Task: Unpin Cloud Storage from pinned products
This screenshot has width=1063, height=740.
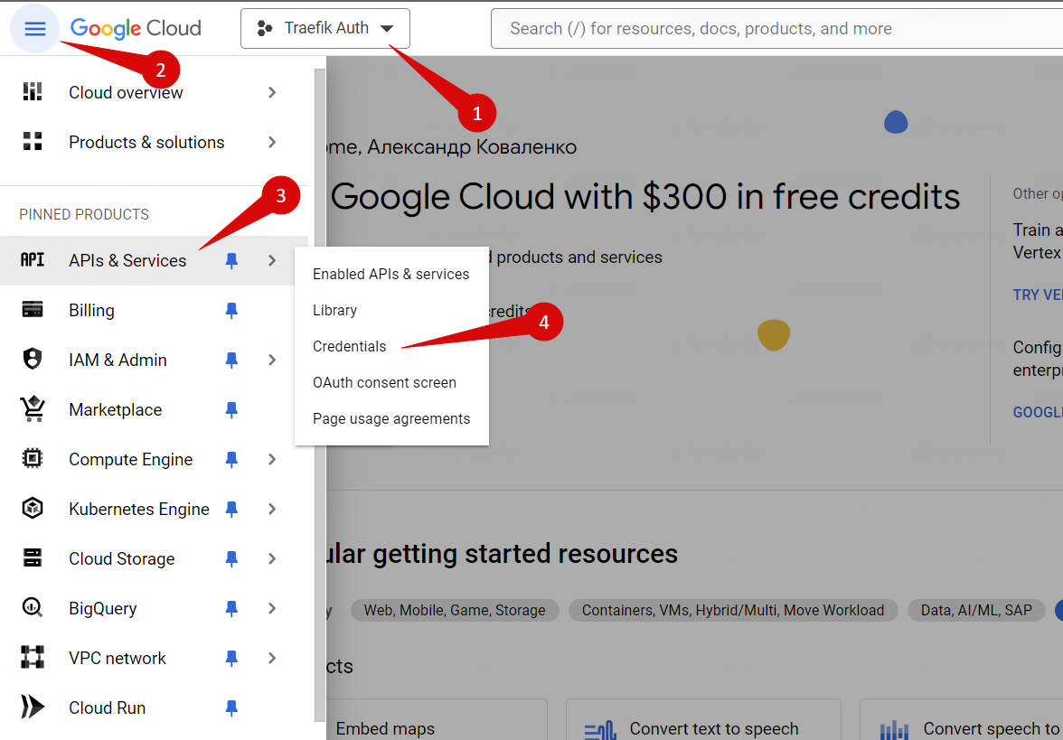Action: (231, 558)
